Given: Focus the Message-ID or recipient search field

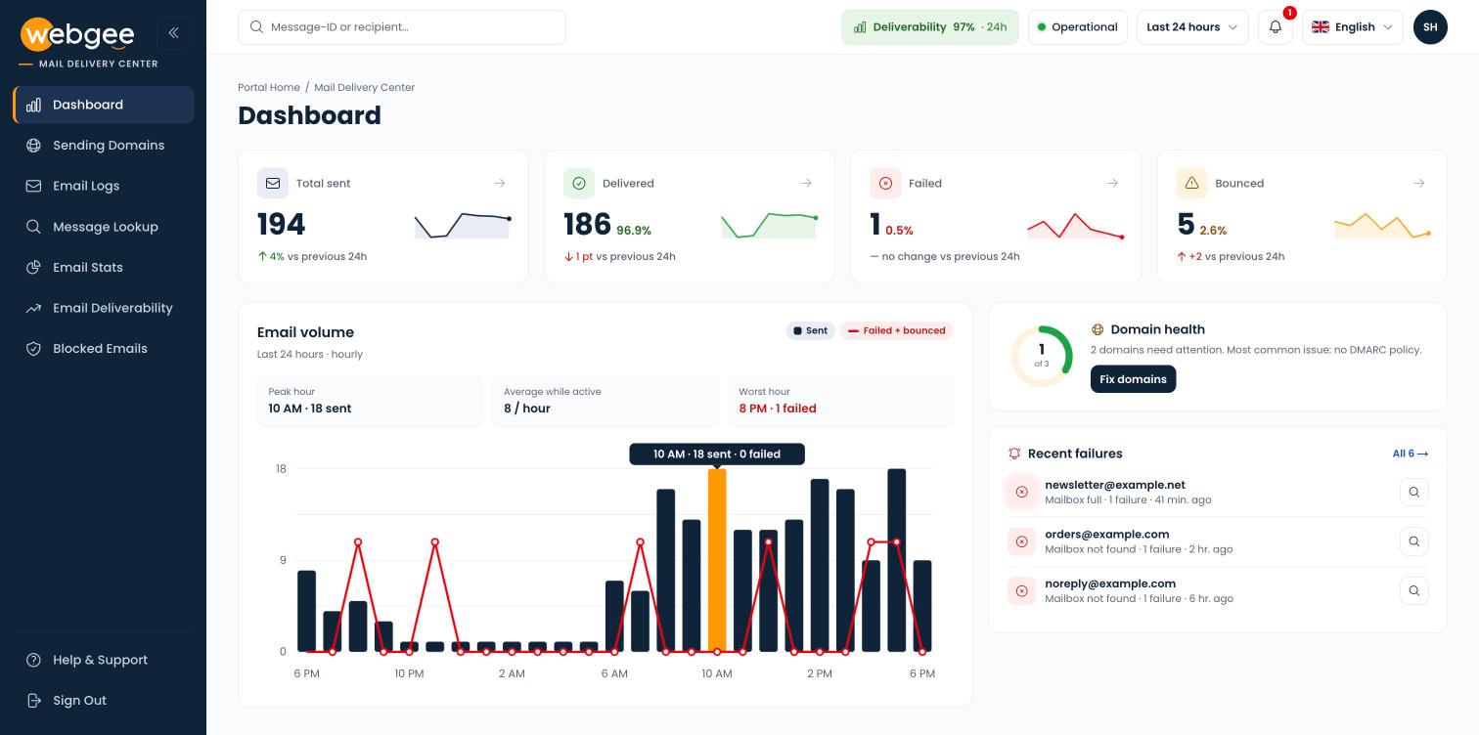Looking at the screenshot, I should click(402, 27).
